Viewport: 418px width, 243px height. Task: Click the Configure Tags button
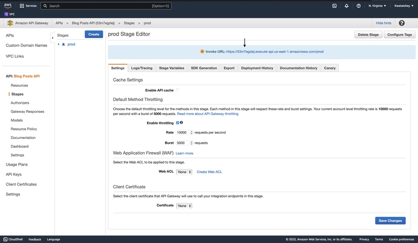[399, 34]
